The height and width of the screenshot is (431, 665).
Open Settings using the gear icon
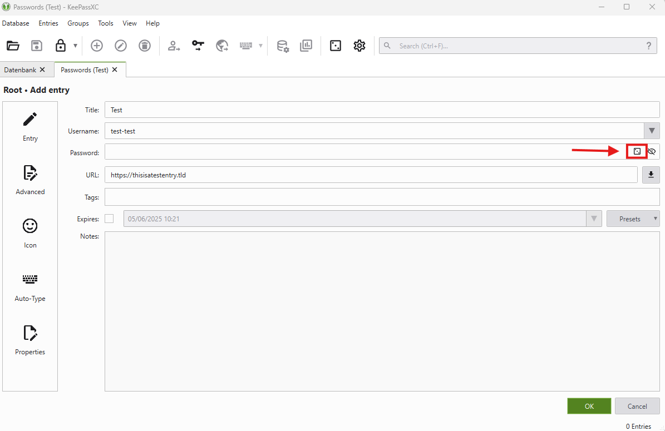tap(359, 46)
